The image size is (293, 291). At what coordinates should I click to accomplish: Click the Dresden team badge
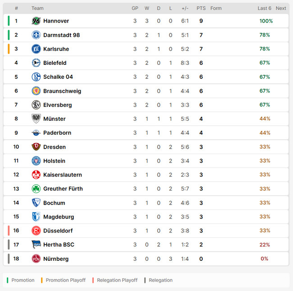36,146
